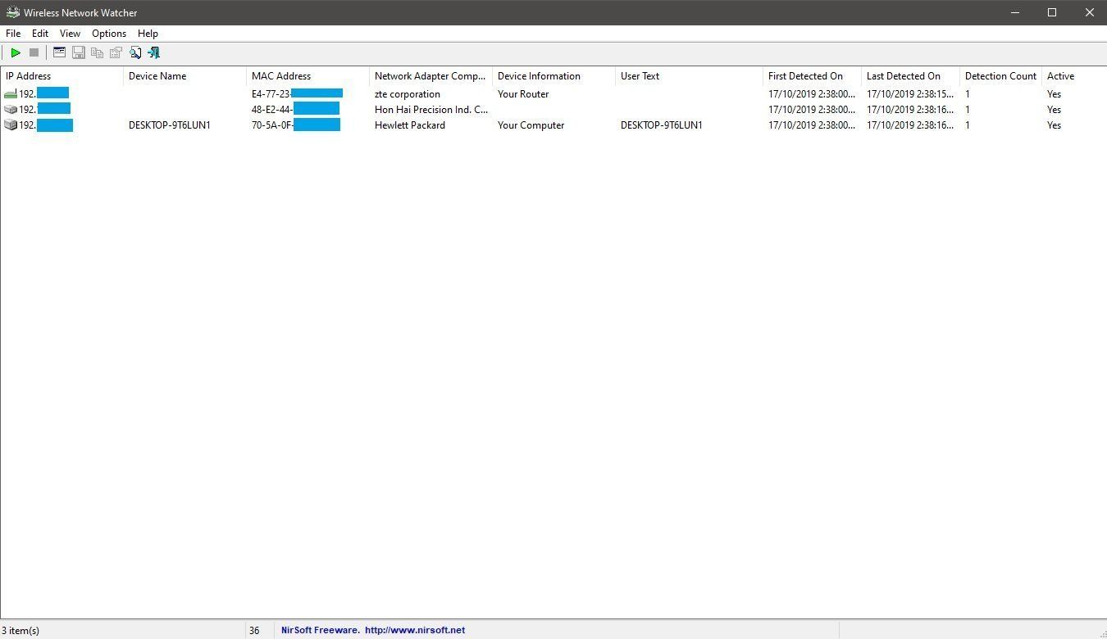
Task: Select the Hewlett Packard device row
Action: (410, 125)
